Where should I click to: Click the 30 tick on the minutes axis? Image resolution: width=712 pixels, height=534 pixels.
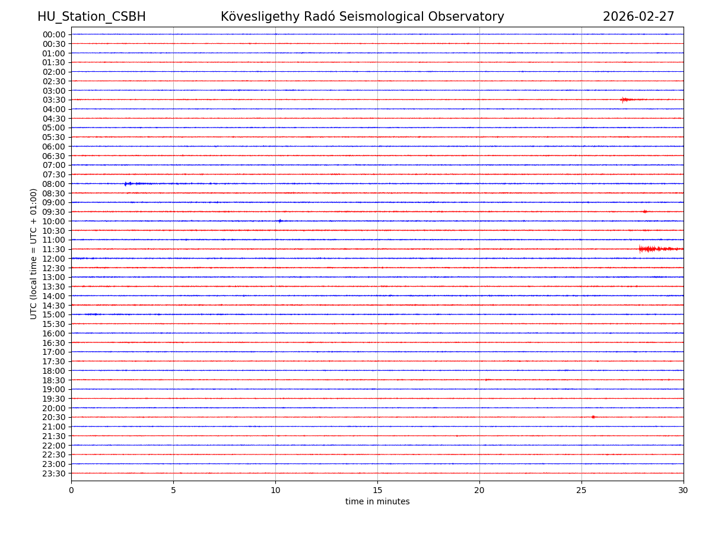(684, 491)
